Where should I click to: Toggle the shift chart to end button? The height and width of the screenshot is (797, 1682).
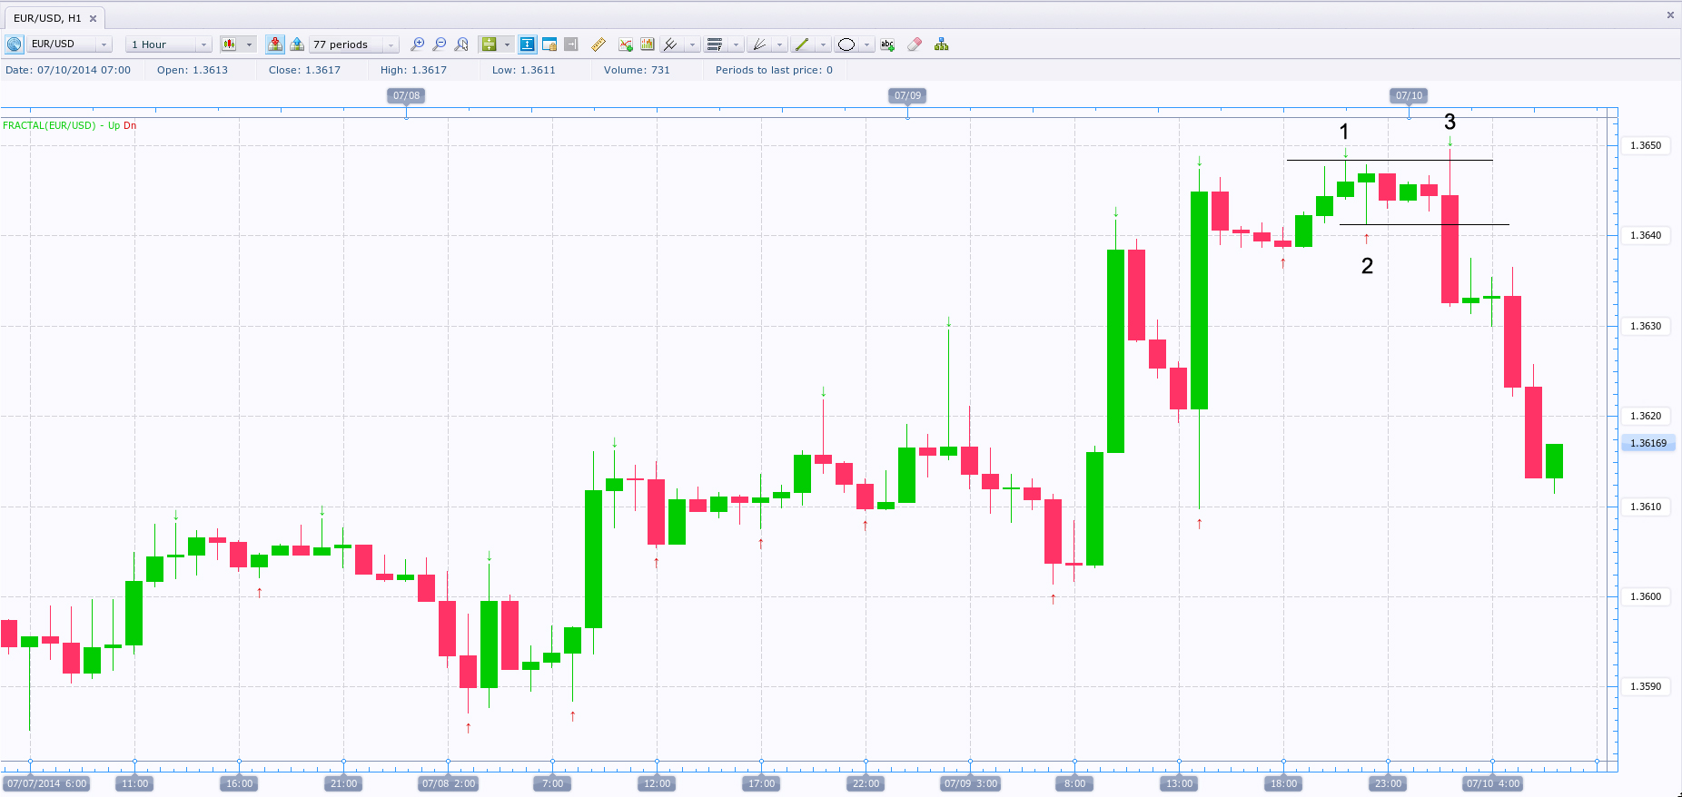pyautogui.click(x=571, y=44)
